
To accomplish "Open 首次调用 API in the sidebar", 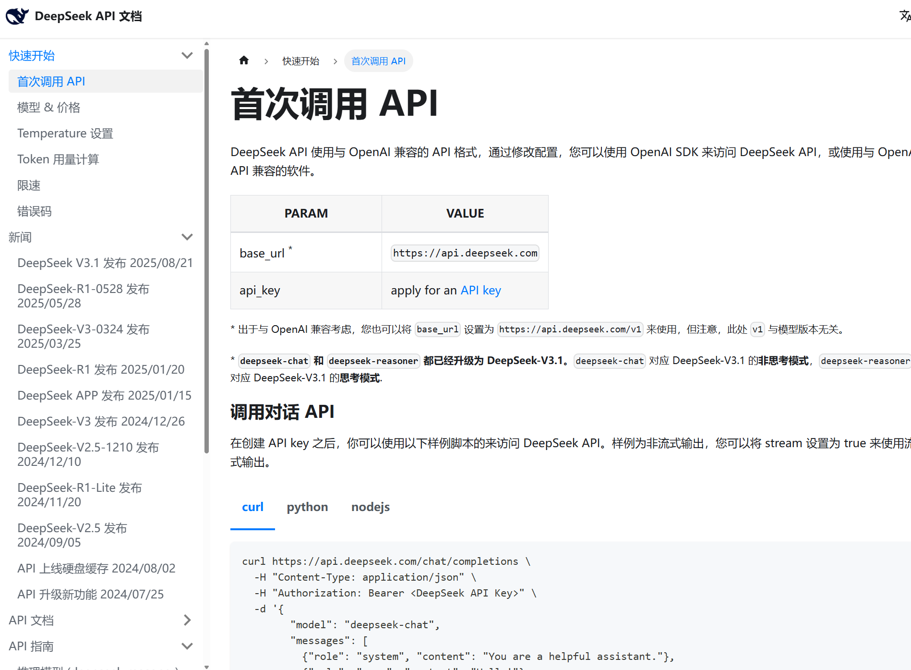I will [106, 81].
